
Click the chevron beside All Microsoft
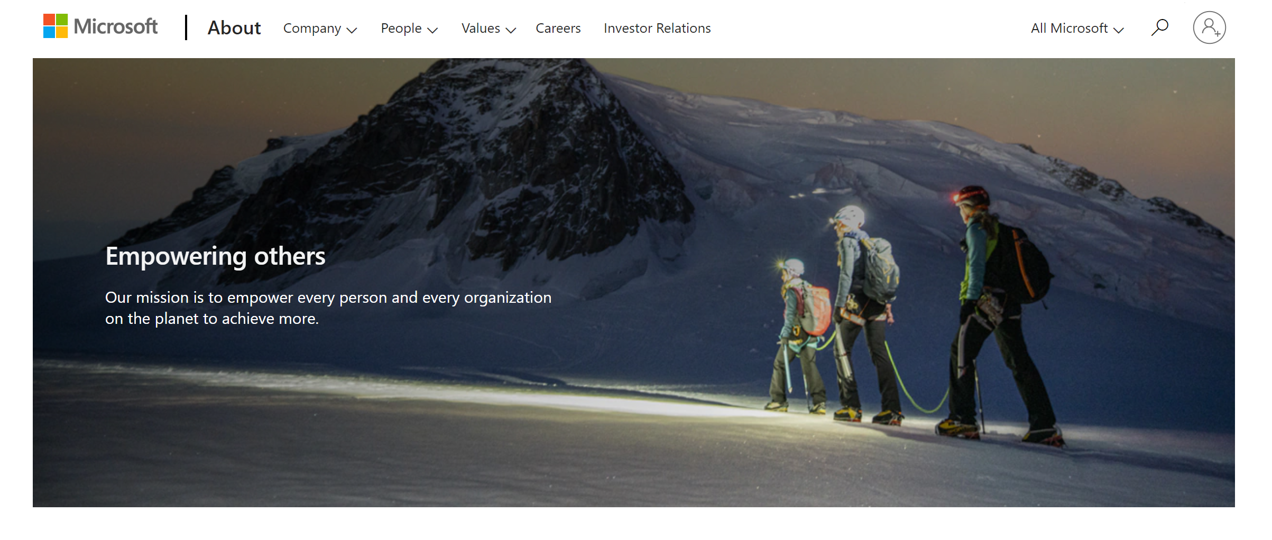1118,31
